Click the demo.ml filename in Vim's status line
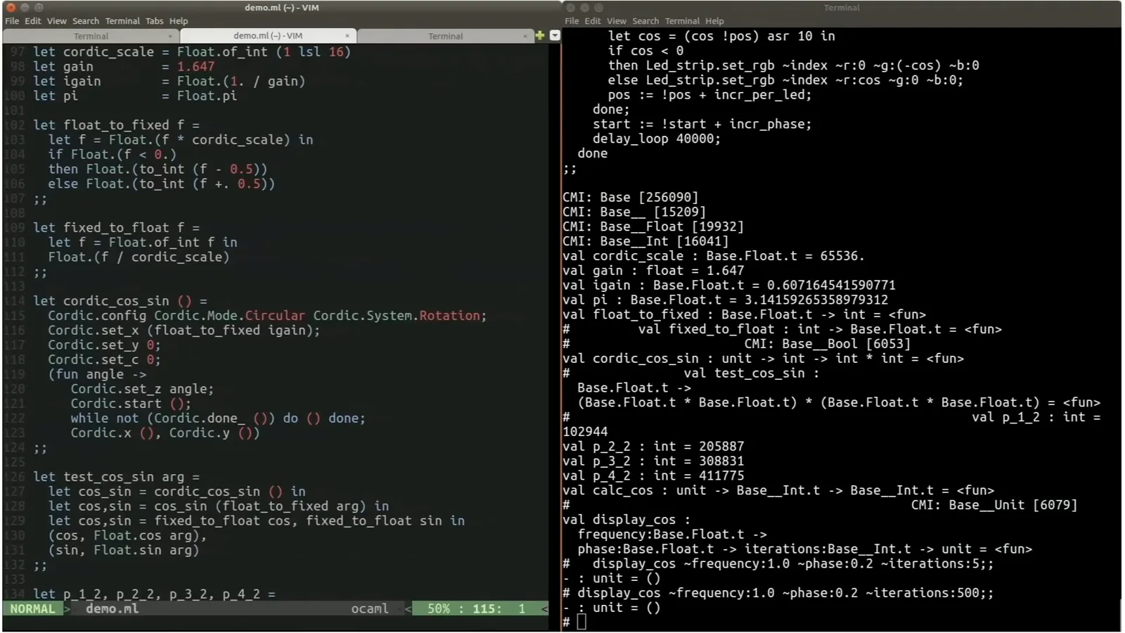 (112, 609)
